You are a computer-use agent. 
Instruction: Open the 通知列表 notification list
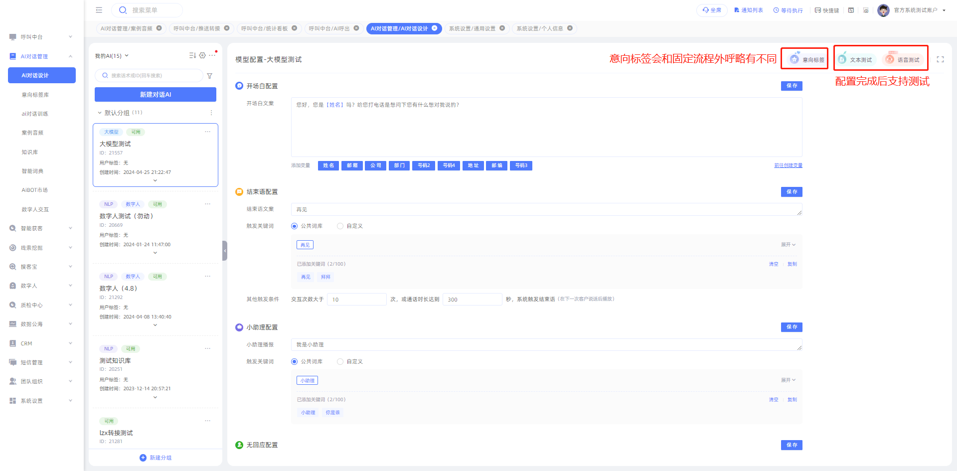coord(749,10)
